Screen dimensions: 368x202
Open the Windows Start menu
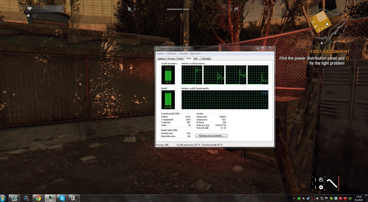tap(3, 198)
